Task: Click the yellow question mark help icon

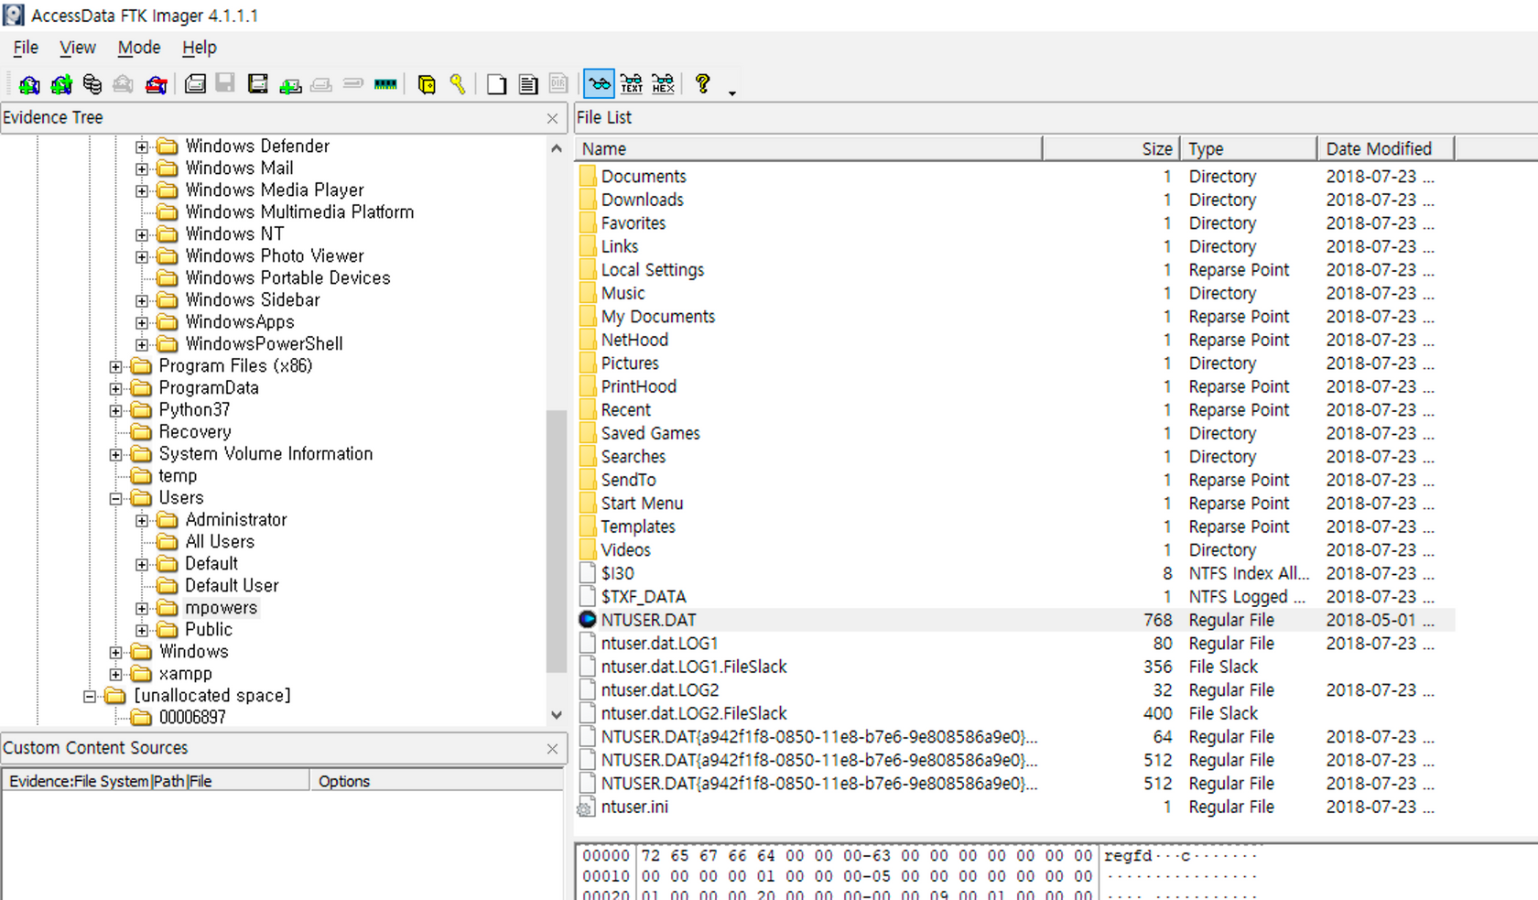Action: (x=702, y=84)
